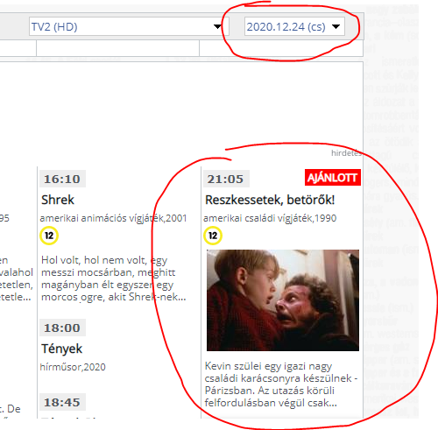Open the TV2 (HD) channel dropdown
Image resolution: width=438 pixels, height=430 pixels.
[129, 26]
